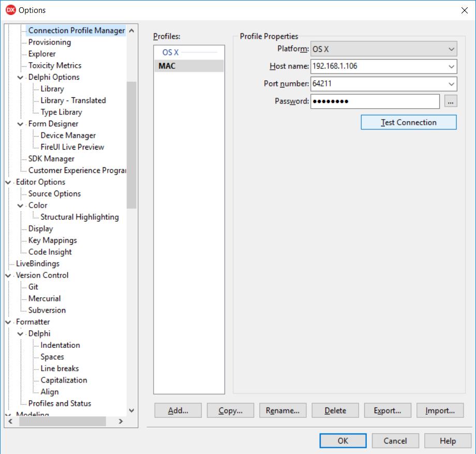Open the Host name dropdown arrow
The image size is (476, 454).
[x=451, y=66]
